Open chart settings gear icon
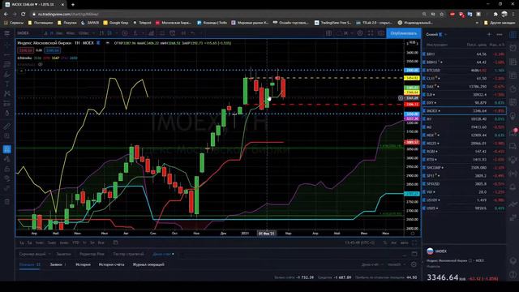The image size is (519, 292). point(360,33)
